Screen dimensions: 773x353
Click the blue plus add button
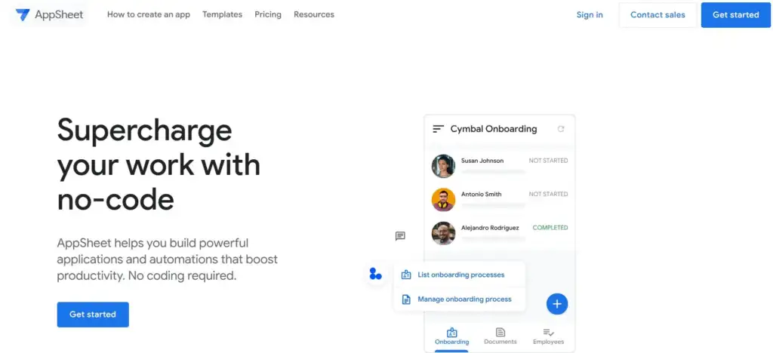pos(557,304)
